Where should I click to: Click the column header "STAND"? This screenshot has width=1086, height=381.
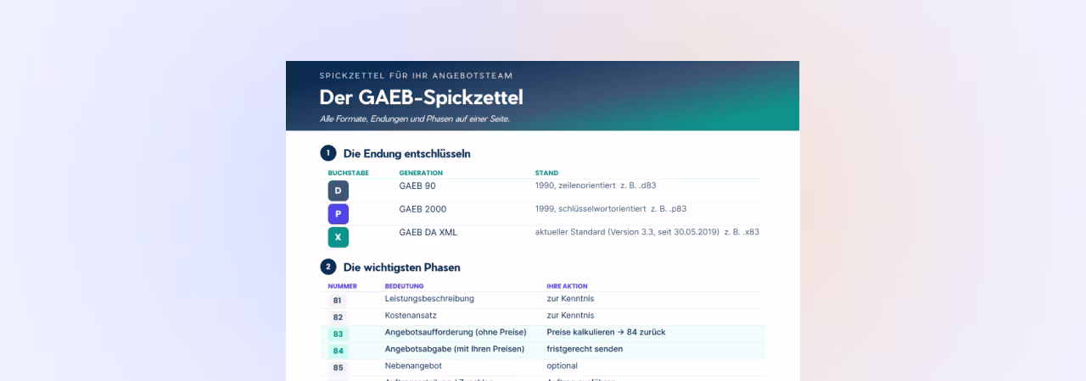pos(546,173)
